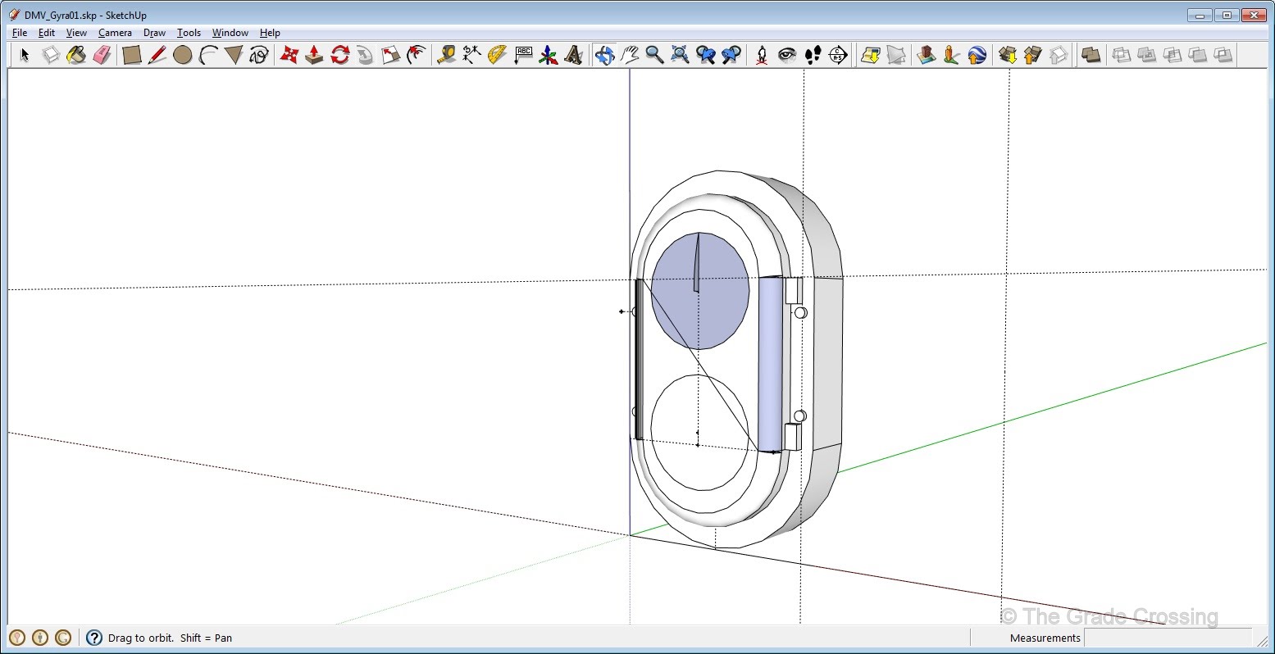Select the Scale tool
The image size is (1275, 654).
[391, 55]
